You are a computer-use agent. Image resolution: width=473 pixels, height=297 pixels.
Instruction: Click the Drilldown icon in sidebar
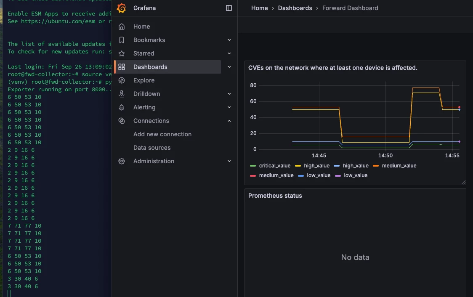(122, 94)
